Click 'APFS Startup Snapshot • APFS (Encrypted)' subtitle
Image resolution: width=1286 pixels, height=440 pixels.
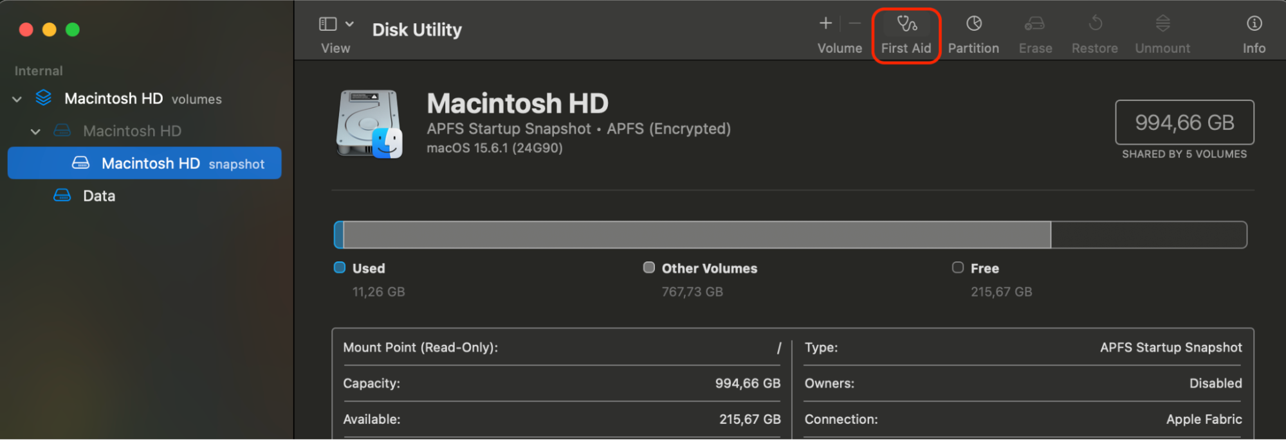click(x=579, y=128)
